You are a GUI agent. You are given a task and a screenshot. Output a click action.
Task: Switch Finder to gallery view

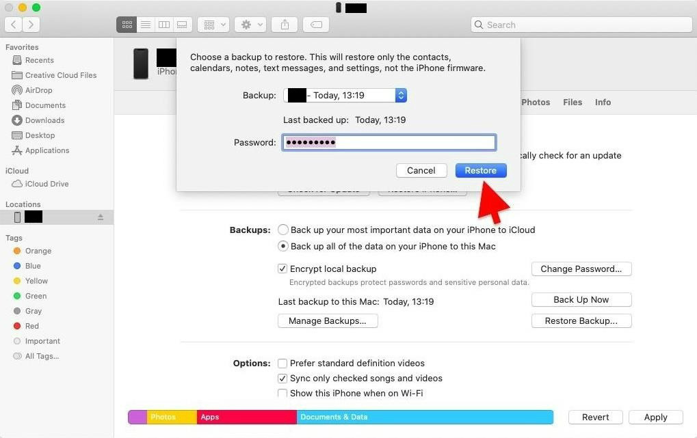point(182,25)
